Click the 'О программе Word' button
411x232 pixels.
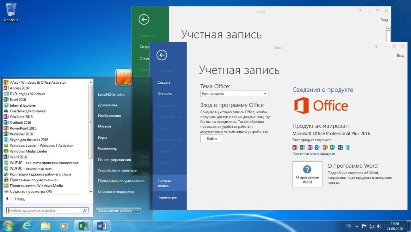coord(307,174)
